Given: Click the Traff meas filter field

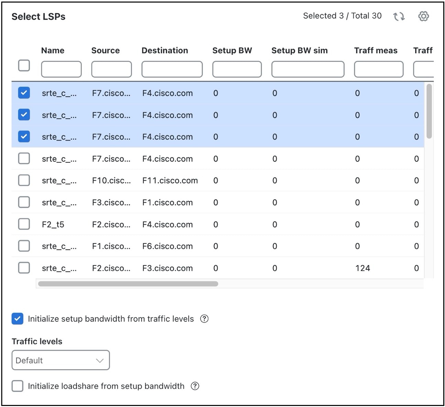Looking at the screenshot, I should 379,69.
